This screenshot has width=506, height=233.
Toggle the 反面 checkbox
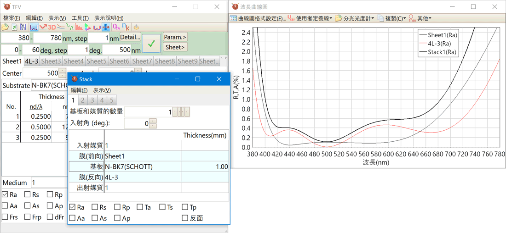tap(185, 218)
